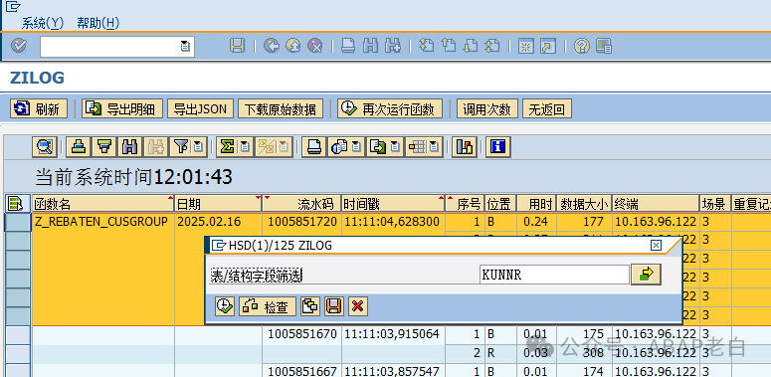The width and height of the screenshot is (771, 377).
Task: Click the Print icon in standard toolbar
Action: click(348, 46)
